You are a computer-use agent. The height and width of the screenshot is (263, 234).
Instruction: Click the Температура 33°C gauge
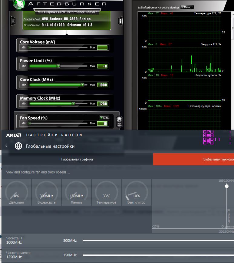106,192
